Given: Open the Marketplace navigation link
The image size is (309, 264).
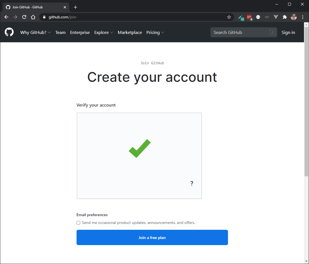Looking at the screenshot, I should (130, 33).
